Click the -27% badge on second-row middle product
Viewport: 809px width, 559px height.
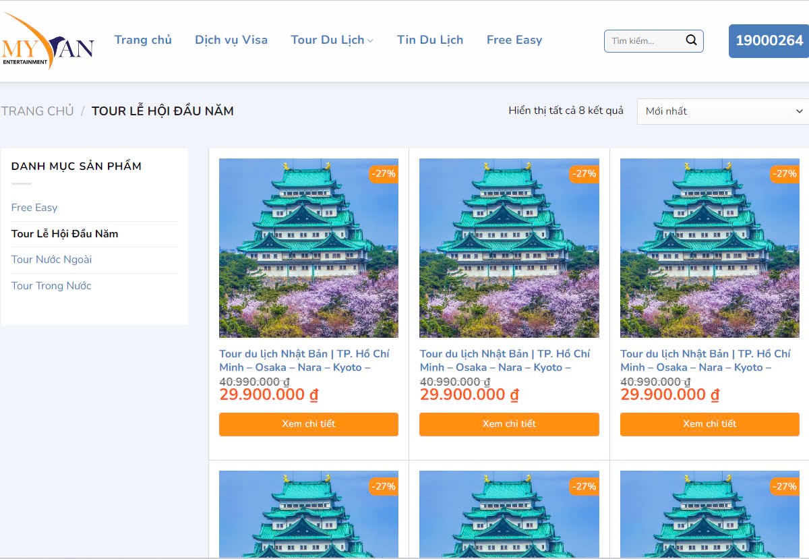[584, 487]
